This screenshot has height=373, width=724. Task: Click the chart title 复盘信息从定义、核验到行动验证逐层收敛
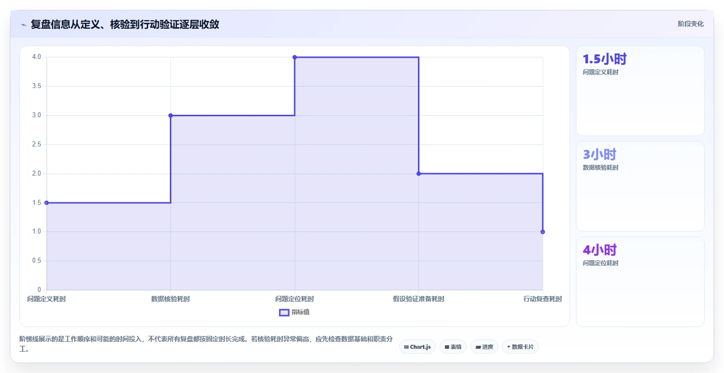point(125,24)
